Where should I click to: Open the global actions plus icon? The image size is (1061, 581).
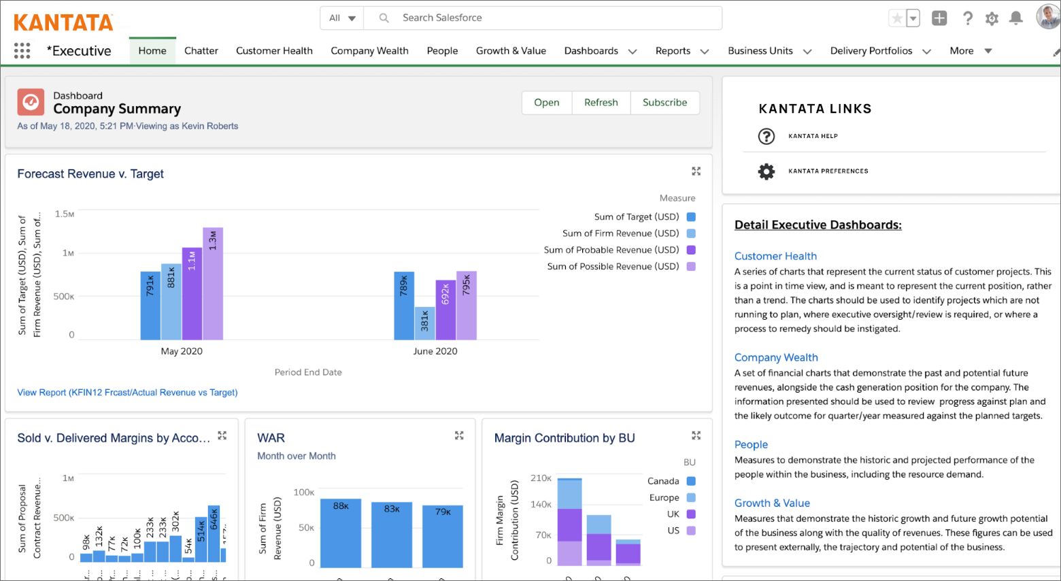click(939, 18)
